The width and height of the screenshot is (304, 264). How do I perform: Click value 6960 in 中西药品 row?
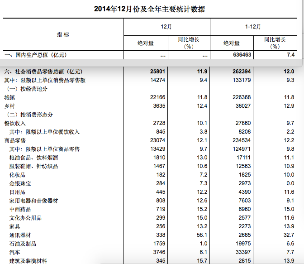[245, 209]
